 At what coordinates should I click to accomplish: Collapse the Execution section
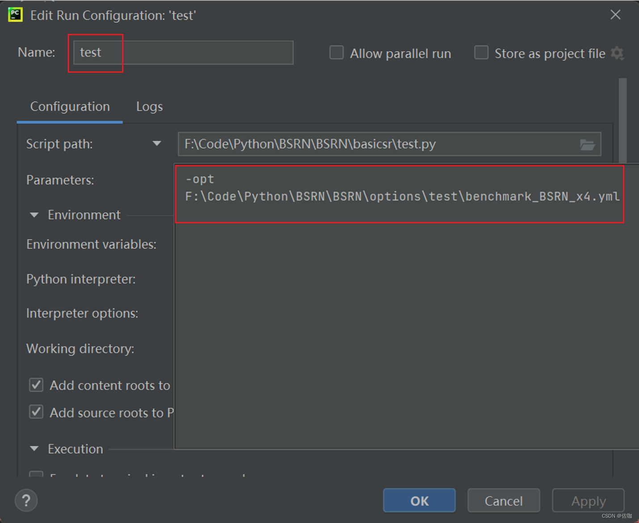coord(34,449)
